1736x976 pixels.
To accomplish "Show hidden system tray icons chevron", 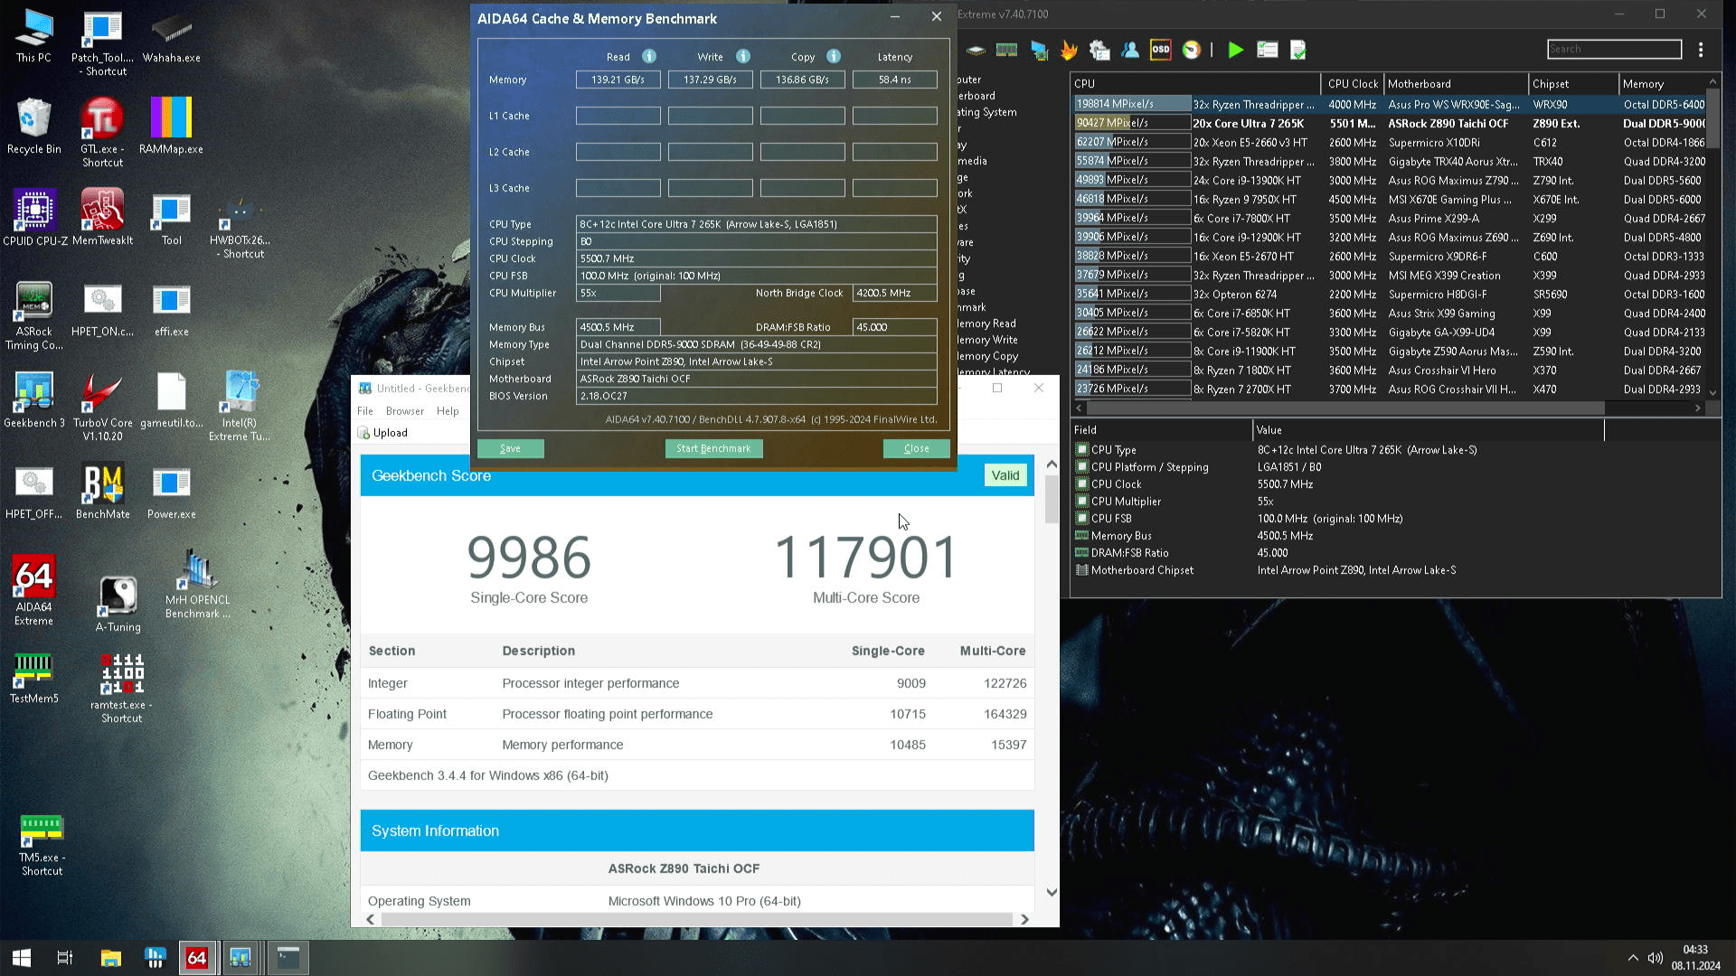I will (x=1633, y=958).
